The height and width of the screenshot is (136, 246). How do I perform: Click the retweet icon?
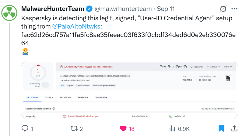point(74,128)
